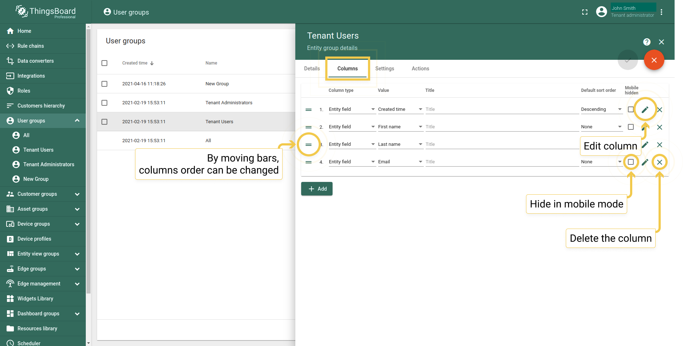This screenshot has width=683, height=346.
Task: Expand Edge management section
Action: [77, 284]
